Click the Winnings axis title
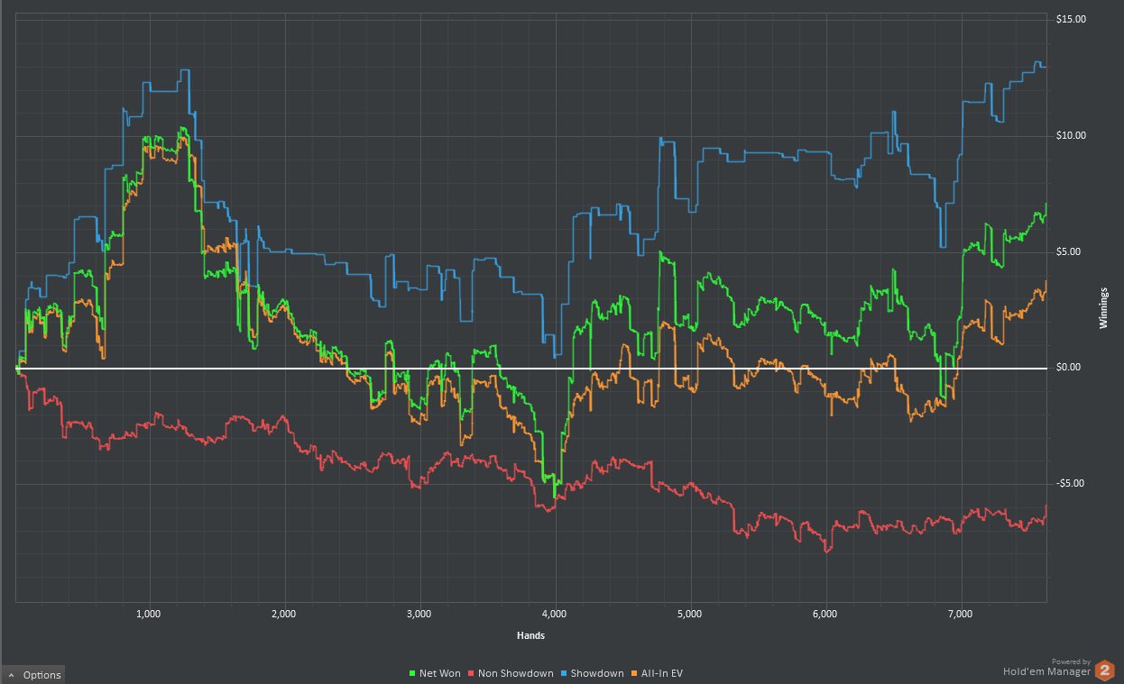The height and width of the screenshot is (684, 1124). (1103, 309)
